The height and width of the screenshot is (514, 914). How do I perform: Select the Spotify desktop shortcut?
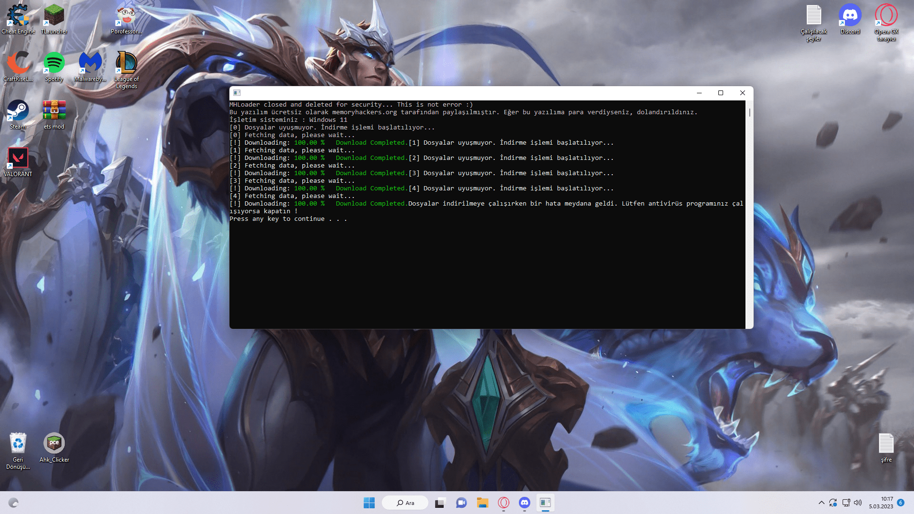[54, 67]
